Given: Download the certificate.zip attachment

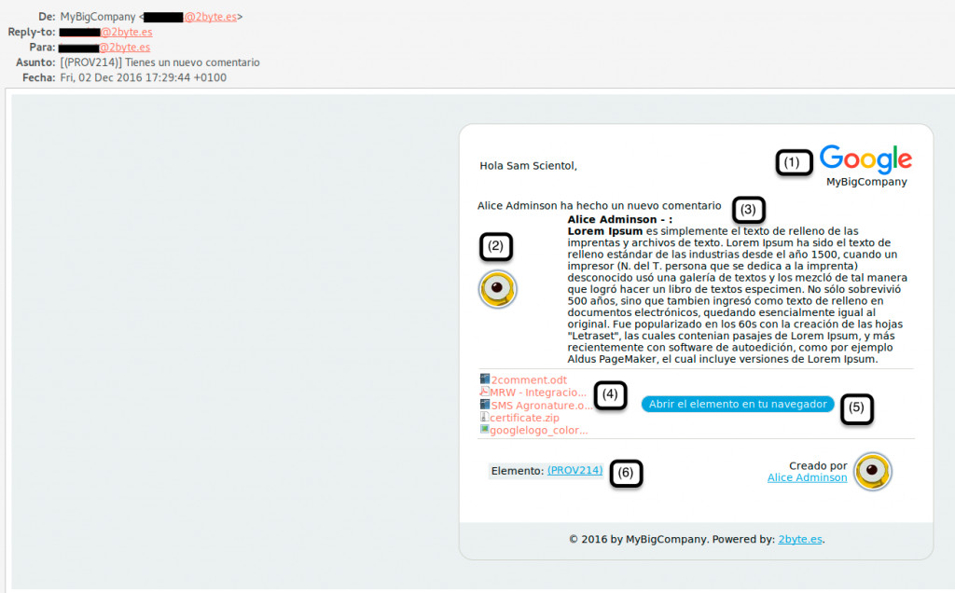Looking at the screenshot, I should click(x=524, y=418).
